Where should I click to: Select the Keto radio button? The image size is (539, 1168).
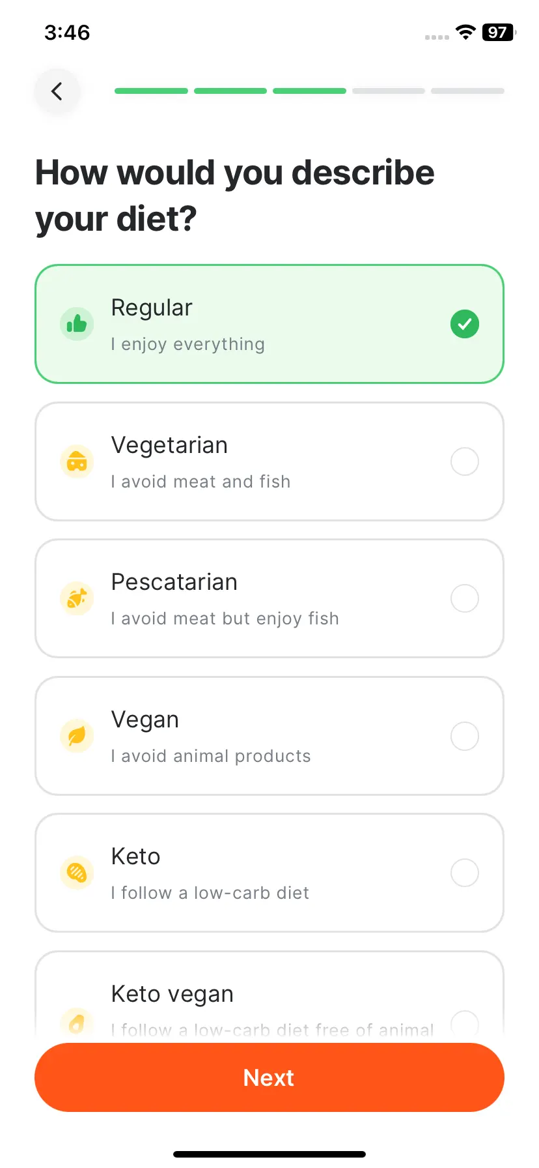click(x=465, y=873)
